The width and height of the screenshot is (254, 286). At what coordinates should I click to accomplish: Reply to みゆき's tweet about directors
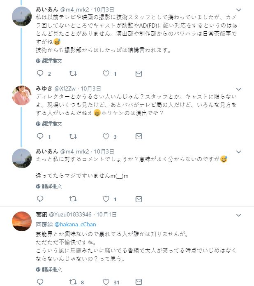[40, 136]
